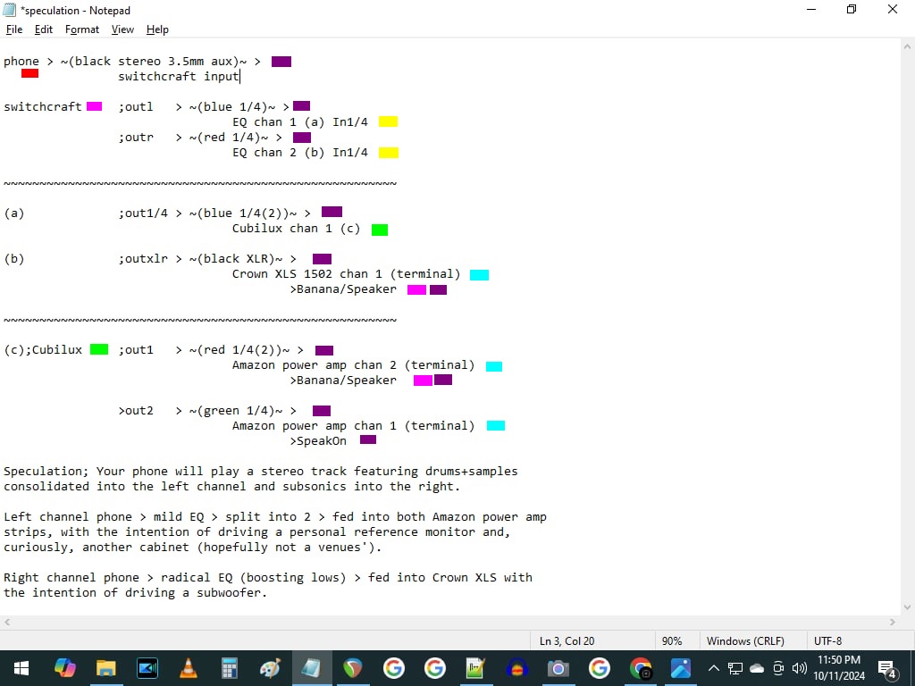
Task: Expand the hidden system tray icons chevron
Action: tap(713, 668)
